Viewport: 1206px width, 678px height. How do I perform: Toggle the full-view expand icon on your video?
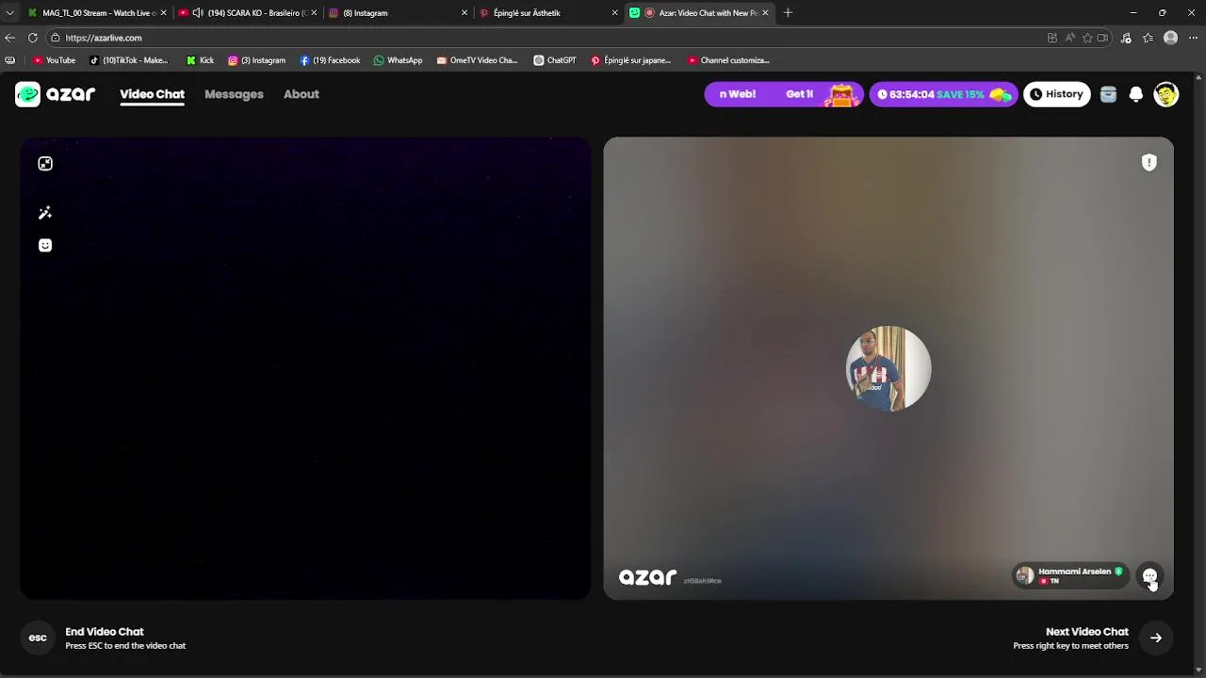pos(45,164)
